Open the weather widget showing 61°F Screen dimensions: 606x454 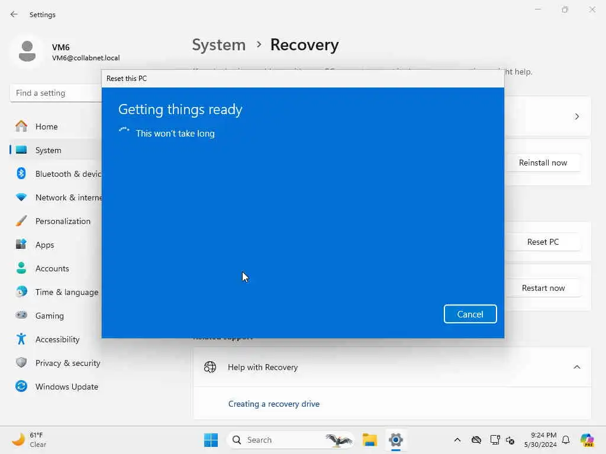29,440
